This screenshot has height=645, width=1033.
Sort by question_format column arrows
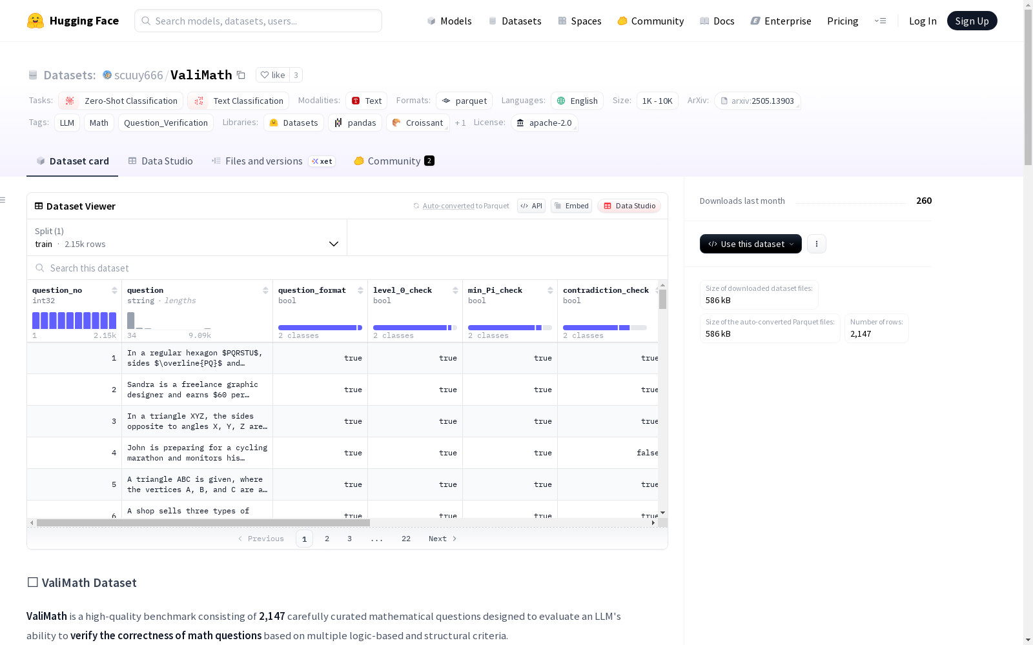360,290
